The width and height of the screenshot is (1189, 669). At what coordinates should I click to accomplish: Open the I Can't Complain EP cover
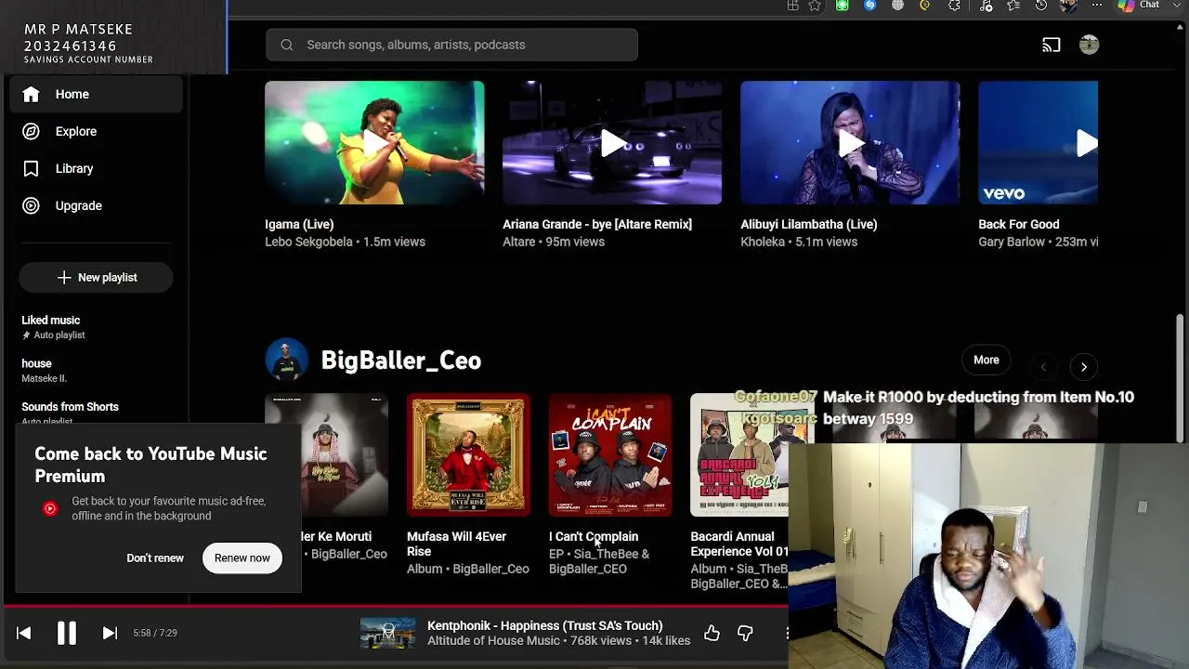coord(610,454)
